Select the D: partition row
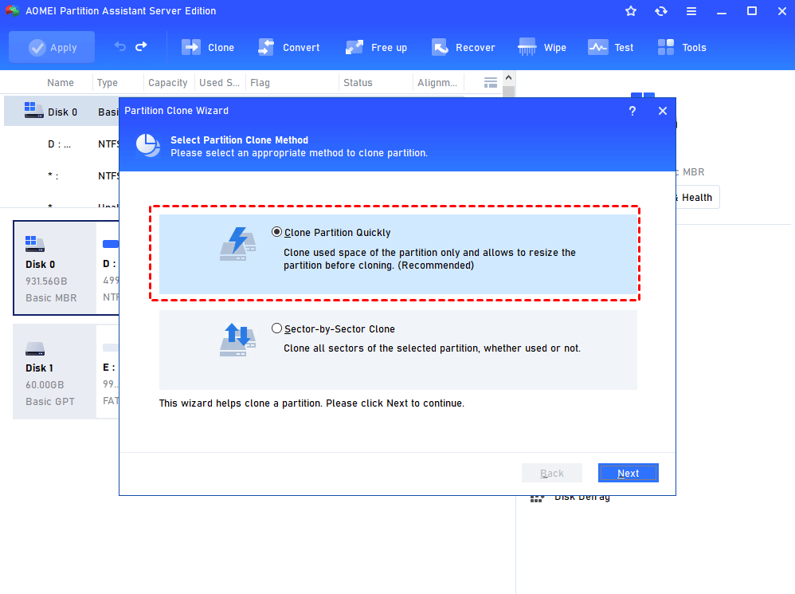The height and width of the screenshot is (594, 795). tap(61, 144)
